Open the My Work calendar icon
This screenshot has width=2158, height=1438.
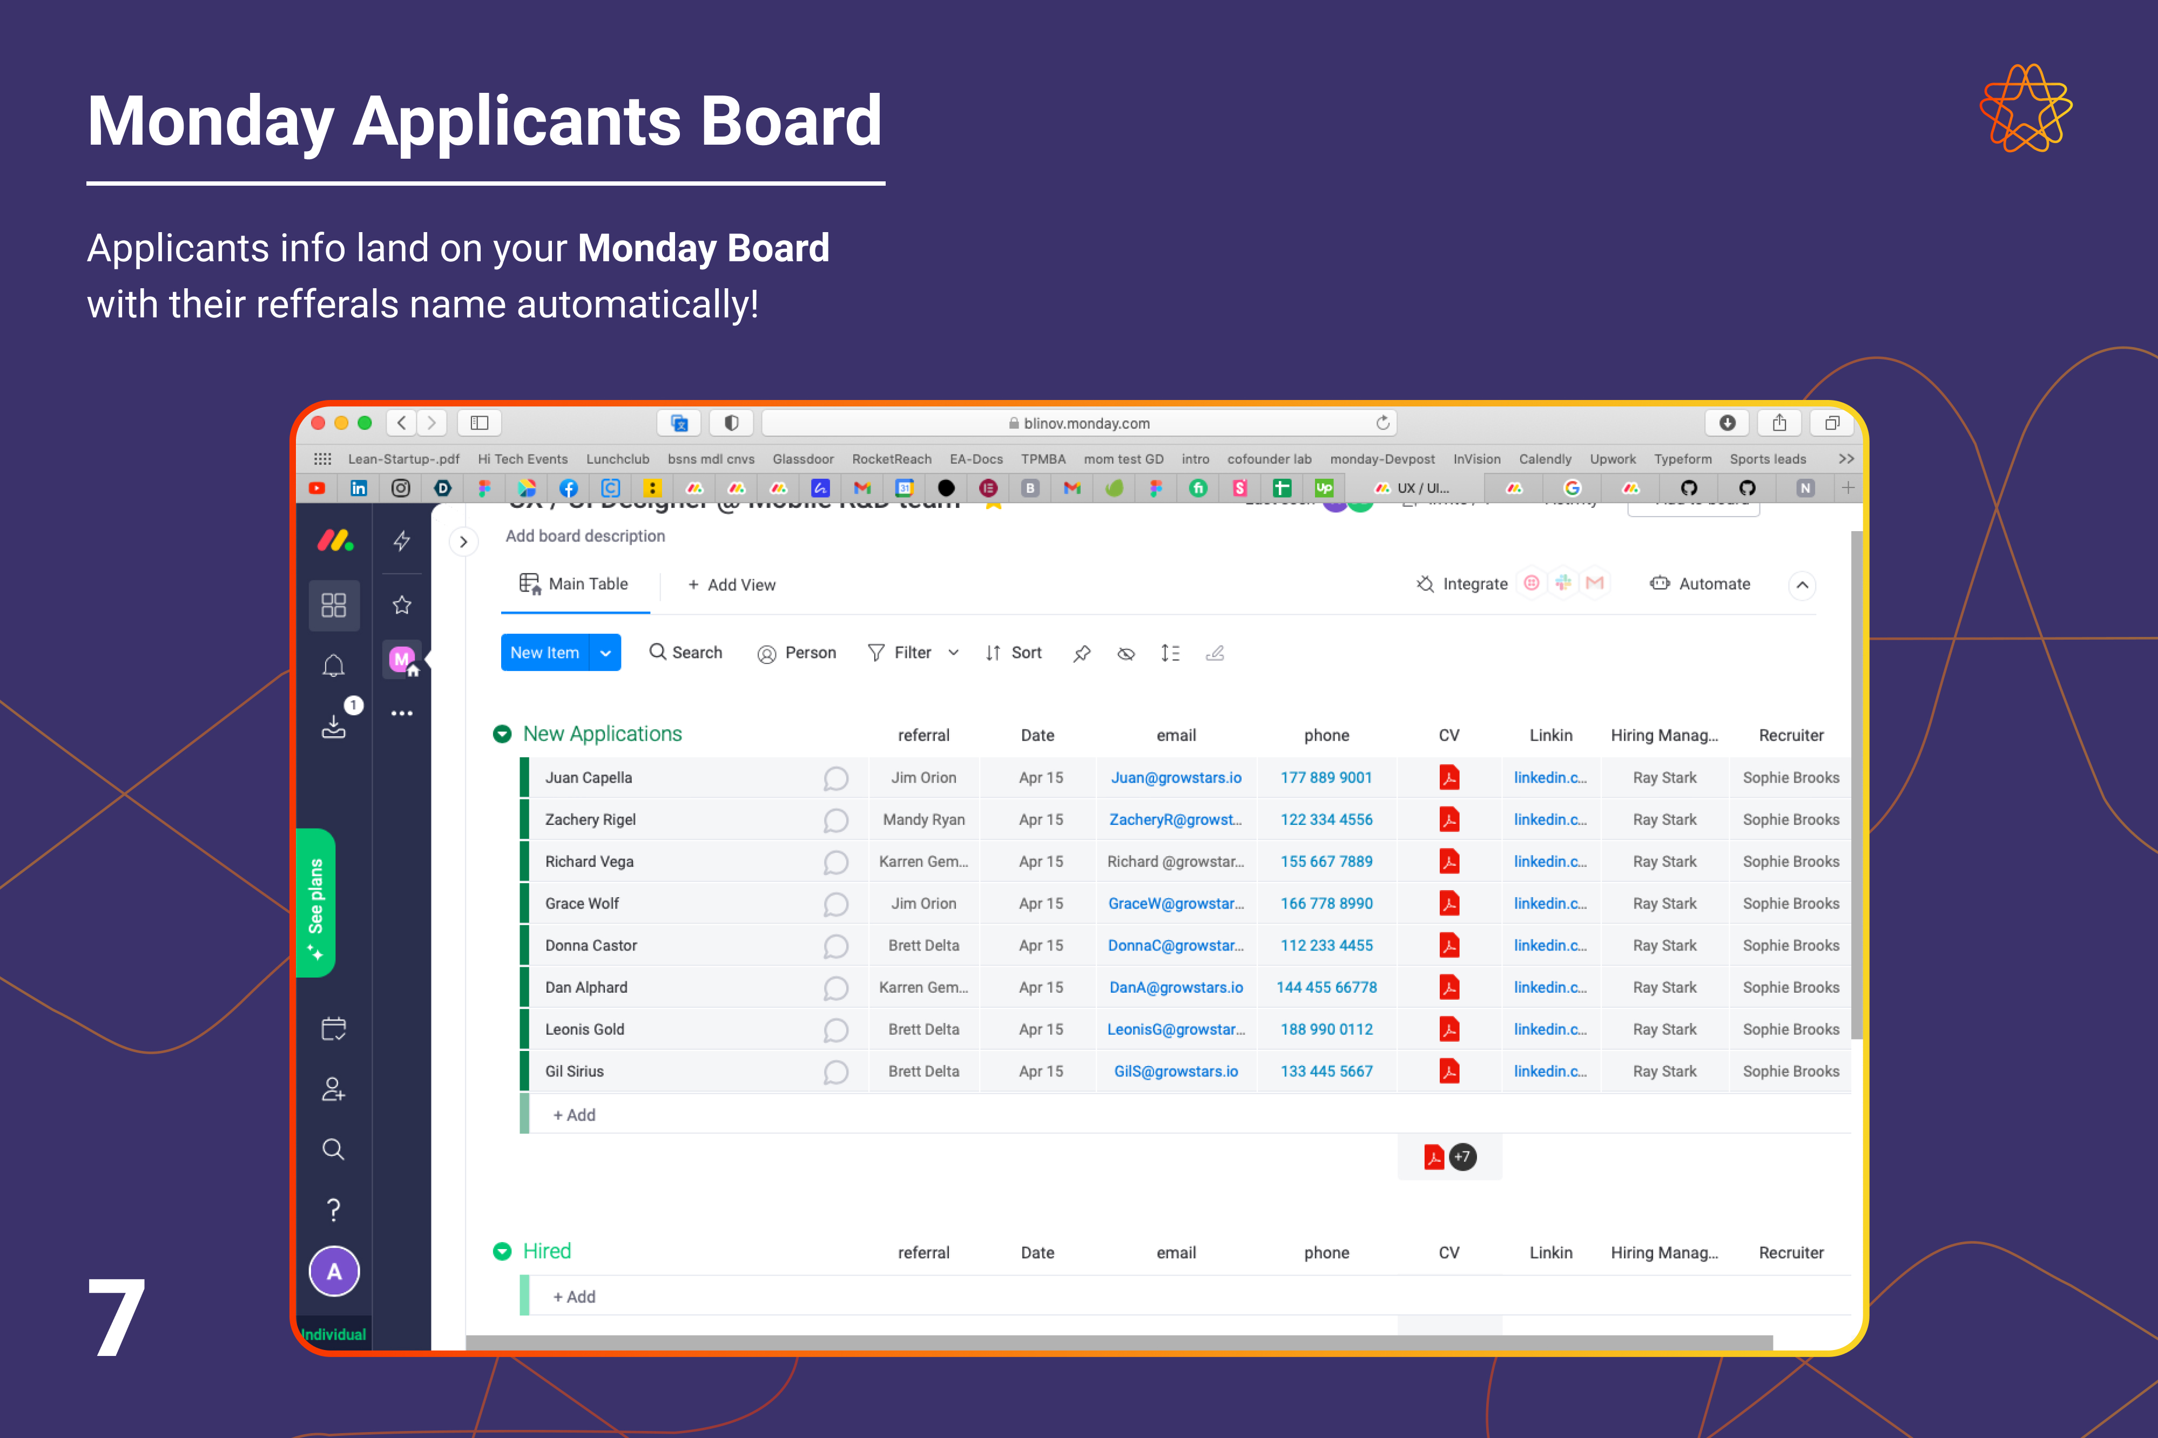pyautogui.click(x=333, y=1028)
